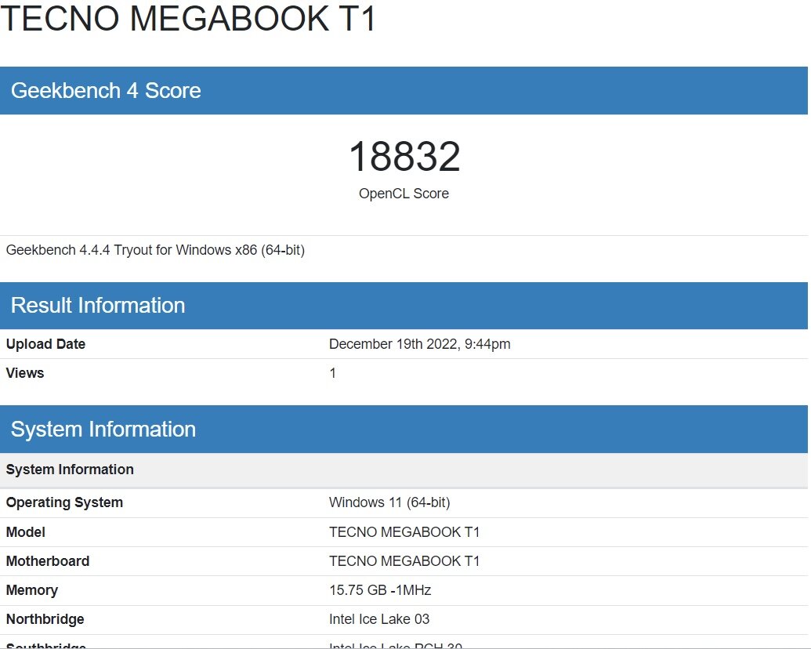Click the Northbridge row label
The width and height of the screenshot is (811, 649).
coord(45,619)
